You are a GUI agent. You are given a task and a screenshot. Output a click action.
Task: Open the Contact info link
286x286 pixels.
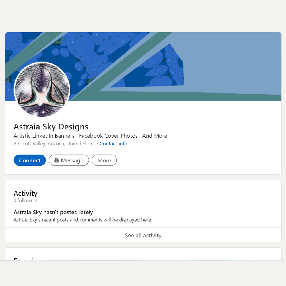(113, 144)
